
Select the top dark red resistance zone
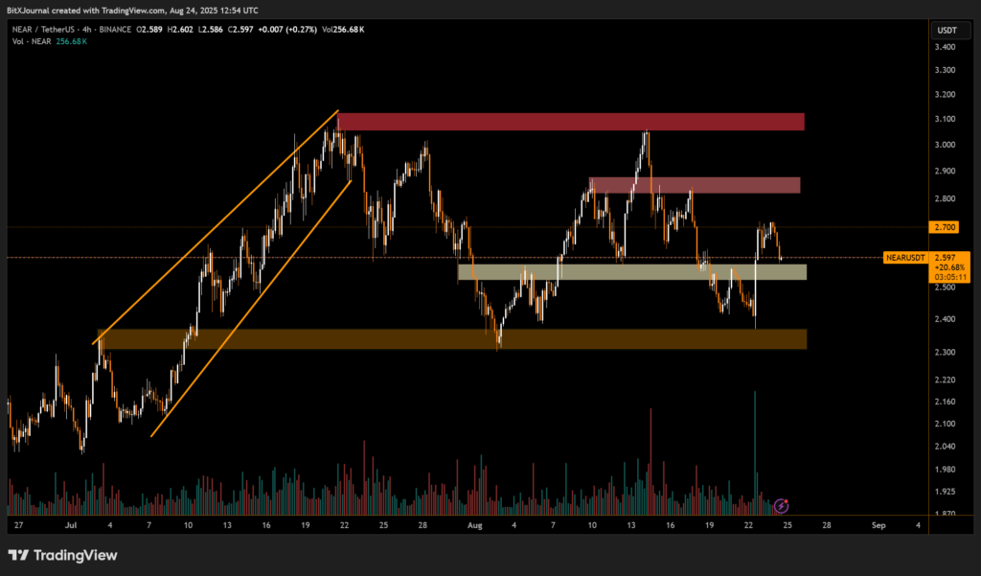(570, 122)
